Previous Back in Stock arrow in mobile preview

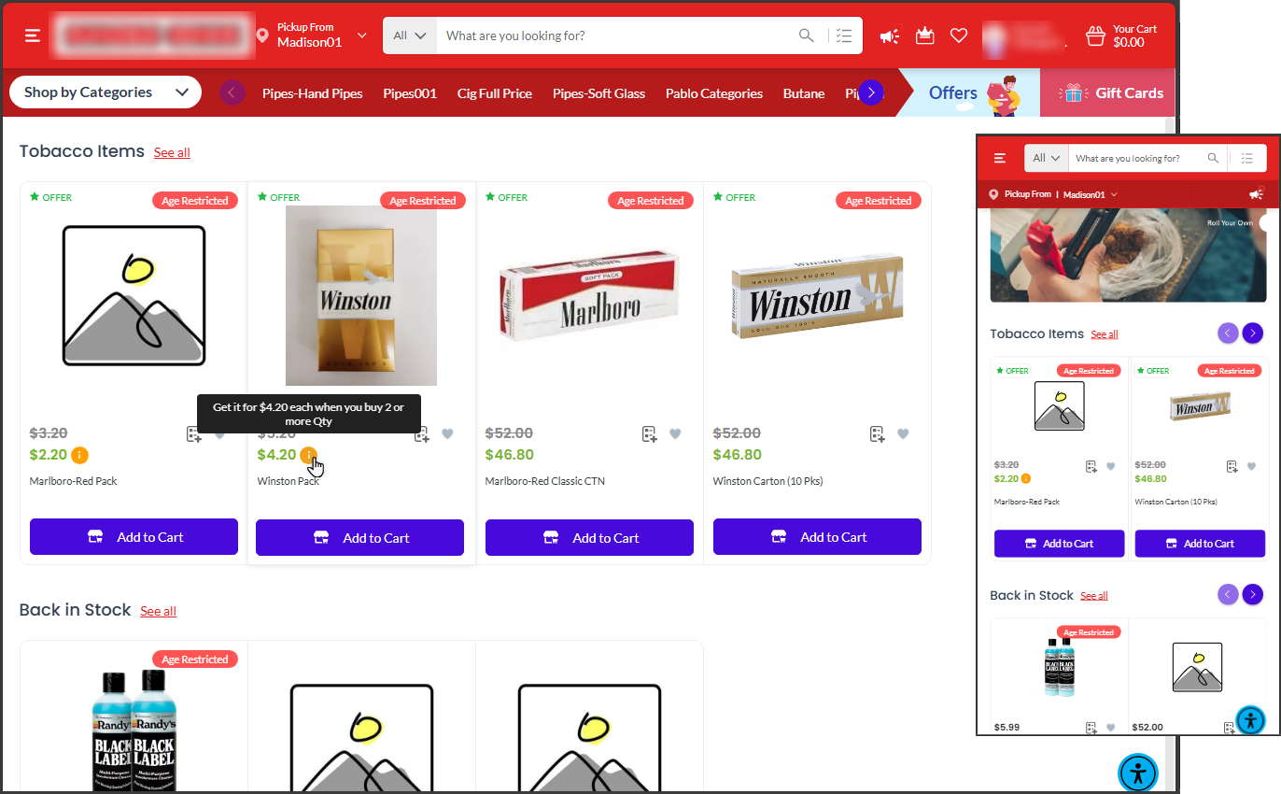click(1228, 594)
